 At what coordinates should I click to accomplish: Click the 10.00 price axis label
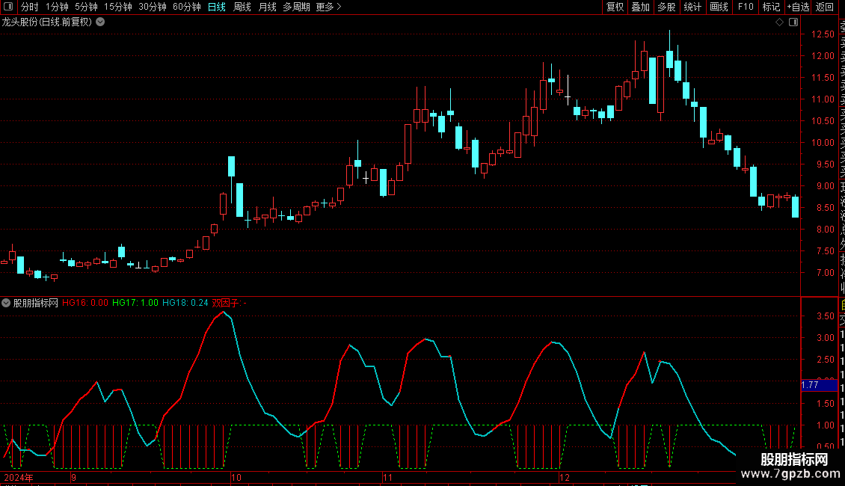(823, 143)
